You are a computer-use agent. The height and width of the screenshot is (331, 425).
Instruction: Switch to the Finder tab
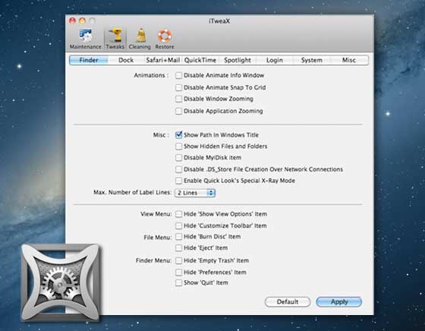pyautogui.click(x=89, y=60)
